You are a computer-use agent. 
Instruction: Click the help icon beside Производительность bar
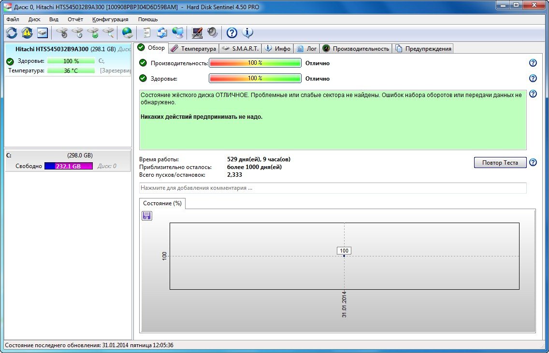coord(533,63)
